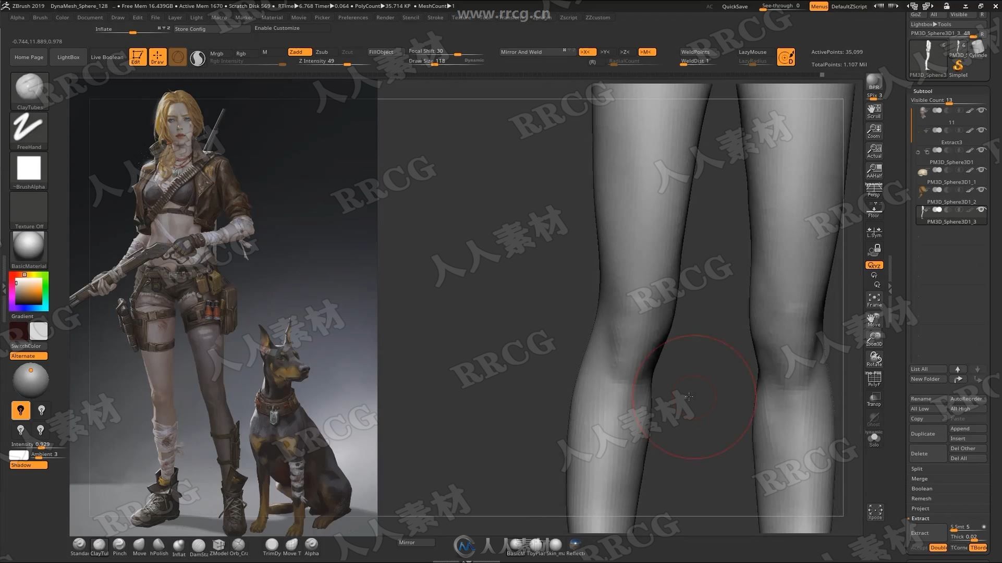
Task: Toggle Transp transparency mode
Action: pos(874,399)
